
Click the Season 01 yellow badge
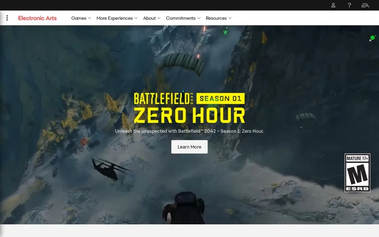(220, 98)
